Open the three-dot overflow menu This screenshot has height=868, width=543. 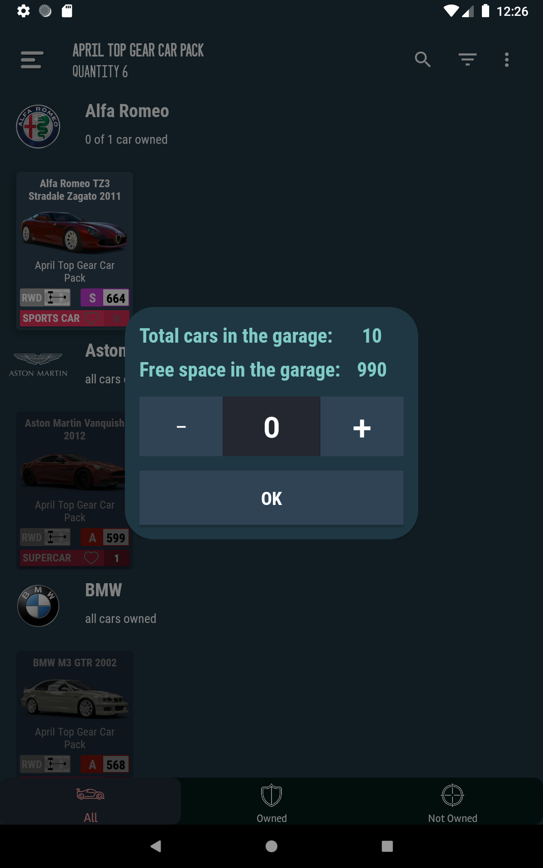pyautogui.click(x=507, y=59)
